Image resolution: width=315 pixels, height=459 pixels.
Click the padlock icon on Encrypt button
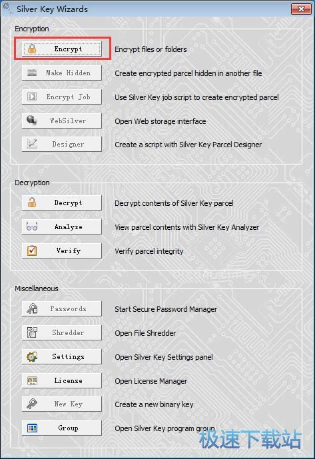click(x=32, y=49)
